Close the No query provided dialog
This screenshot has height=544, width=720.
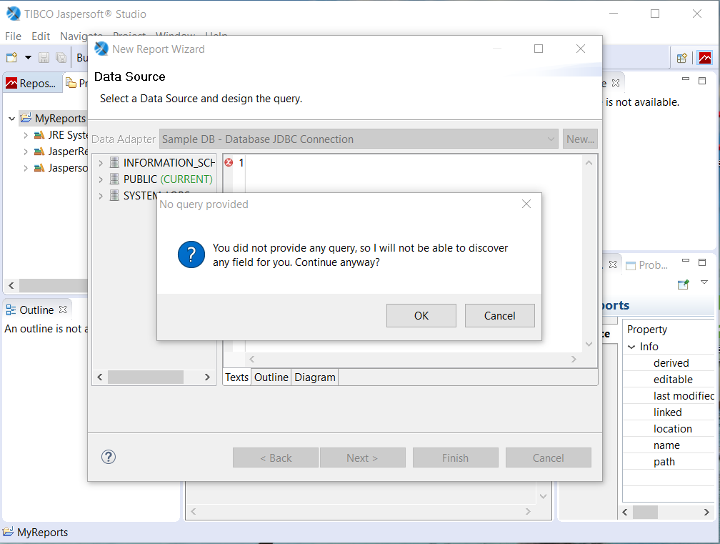(x=526, y=204)
